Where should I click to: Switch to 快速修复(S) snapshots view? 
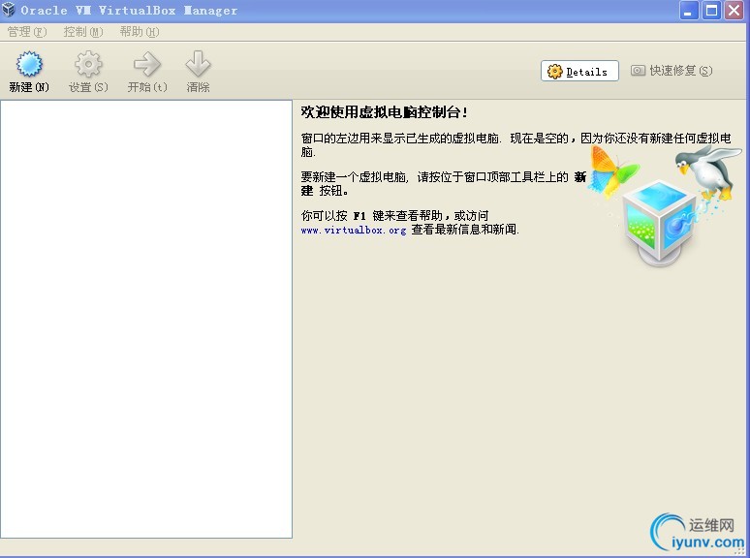672,71
